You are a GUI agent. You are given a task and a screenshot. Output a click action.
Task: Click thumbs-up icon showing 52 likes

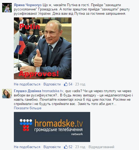[66, 147]
